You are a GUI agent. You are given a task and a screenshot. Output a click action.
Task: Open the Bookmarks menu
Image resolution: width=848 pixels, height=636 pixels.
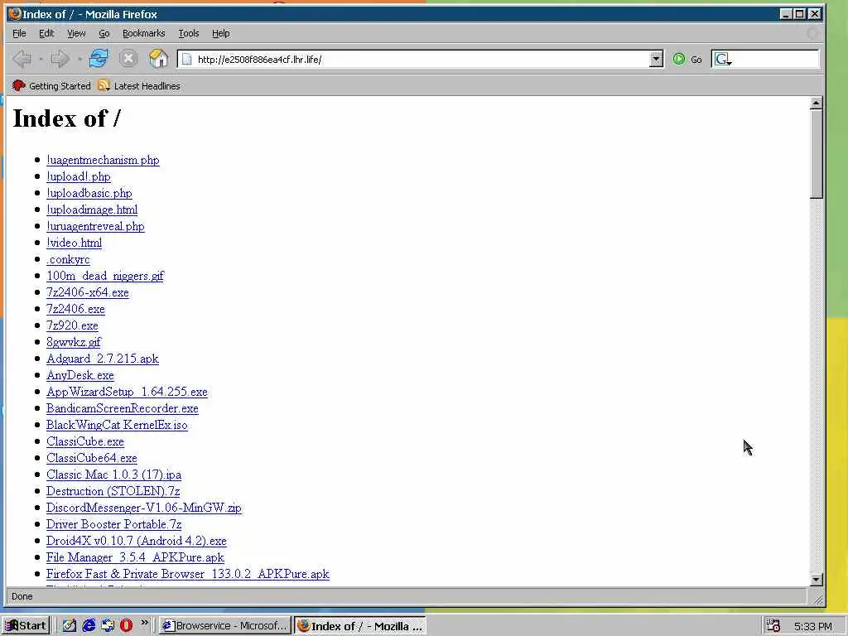144,33
